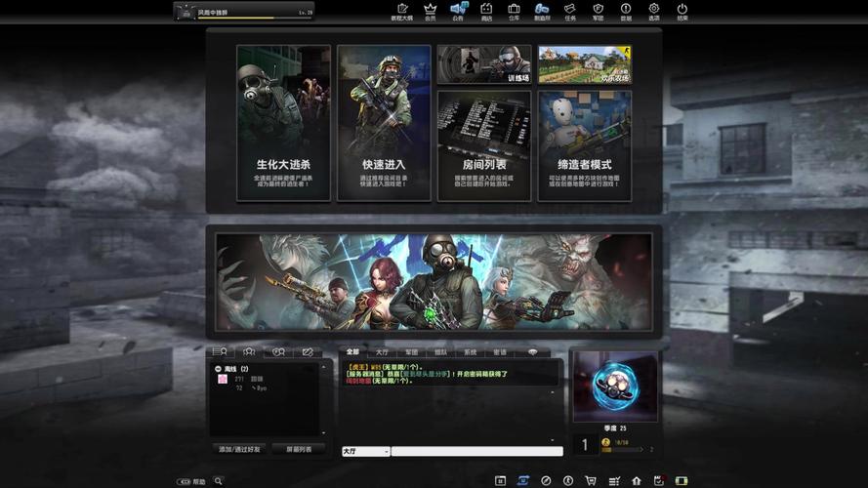Viewport: 868px width, 488px height.
Task: Click the film strip icon at bottom right
Action: coord(682,481)
